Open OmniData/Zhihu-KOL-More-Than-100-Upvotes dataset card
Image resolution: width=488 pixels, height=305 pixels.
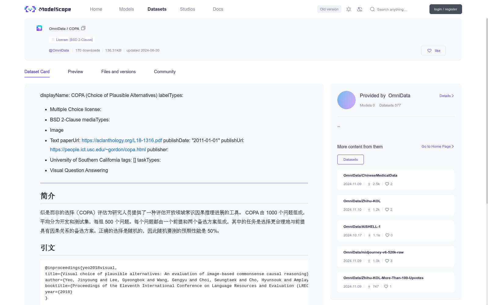click(396, 282)
